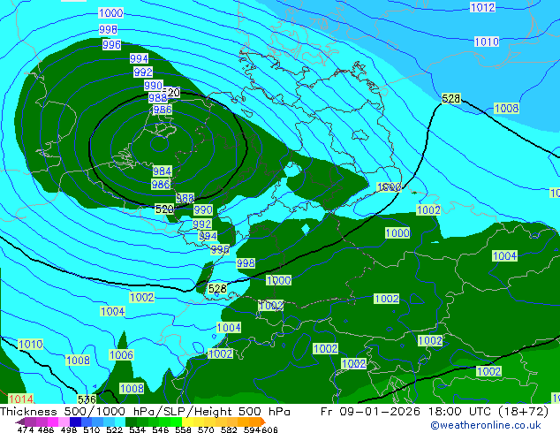
Task: Click the legend value '582'
Action: (x=229, y=429)
